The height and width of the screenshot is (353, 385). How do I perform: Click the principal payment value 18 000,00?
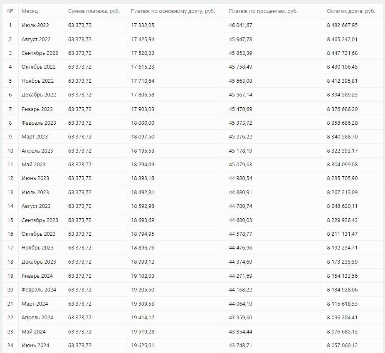coord(143,123)
